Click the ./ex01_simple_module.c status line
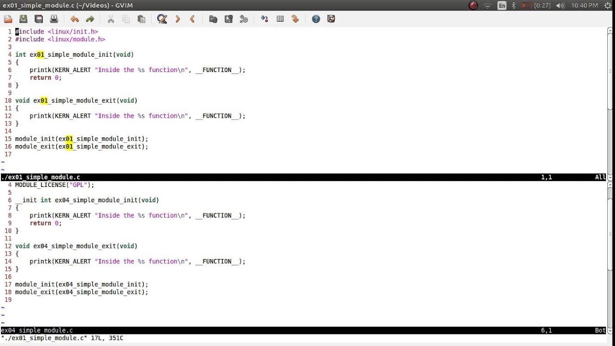This screenshot has width=615, height=346. coord(303,177)
